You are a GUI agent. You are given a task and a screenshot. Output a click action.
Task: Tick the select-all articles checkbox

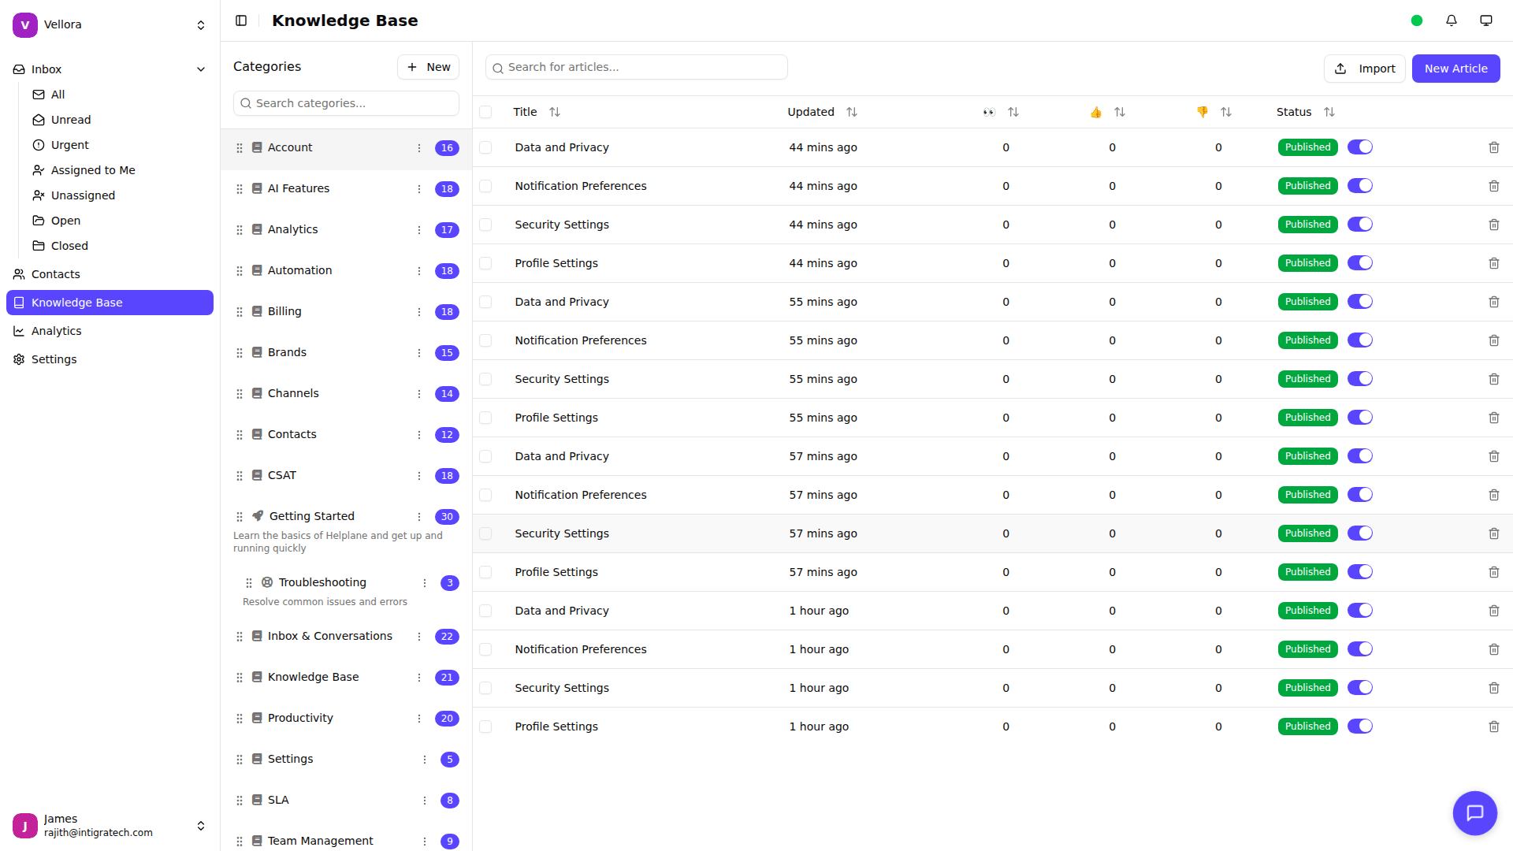[485, 112]
